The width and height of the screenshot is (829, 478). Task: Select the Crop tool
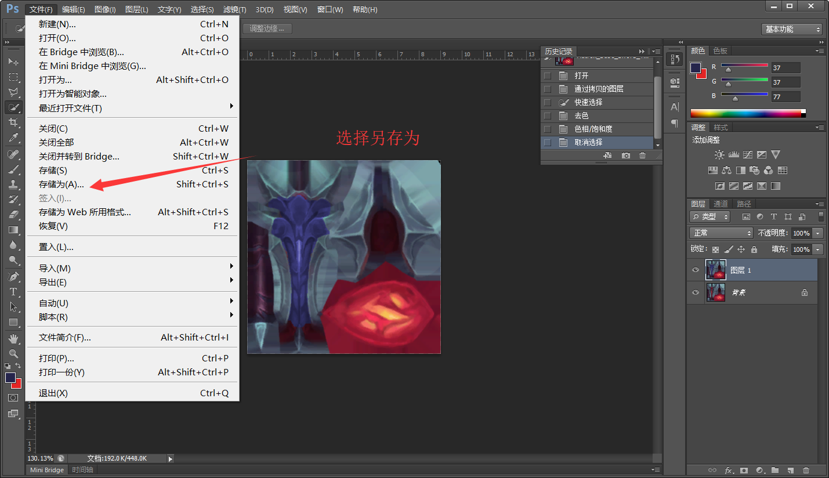point(13,122)
